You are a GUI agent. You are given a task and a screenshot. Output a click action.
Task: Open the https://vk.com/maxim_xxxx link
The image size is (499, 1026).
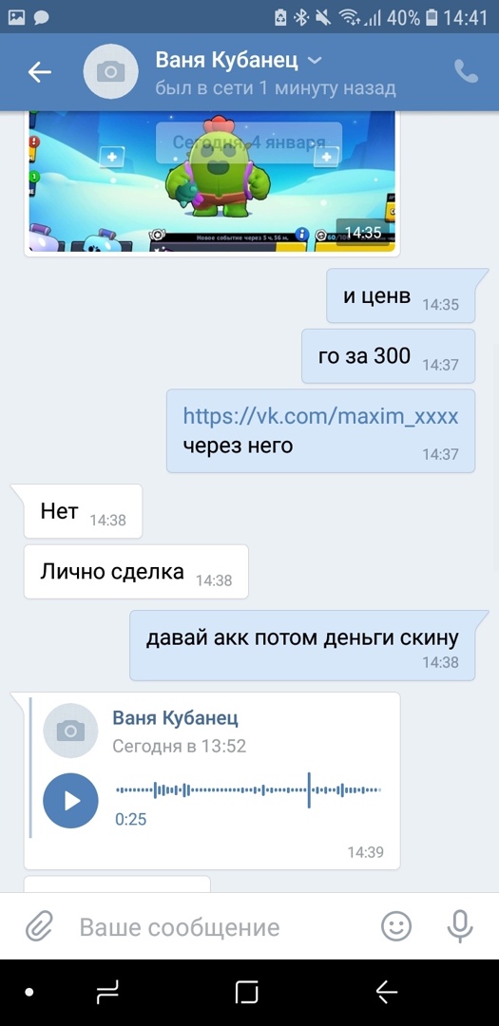[320, 415]
